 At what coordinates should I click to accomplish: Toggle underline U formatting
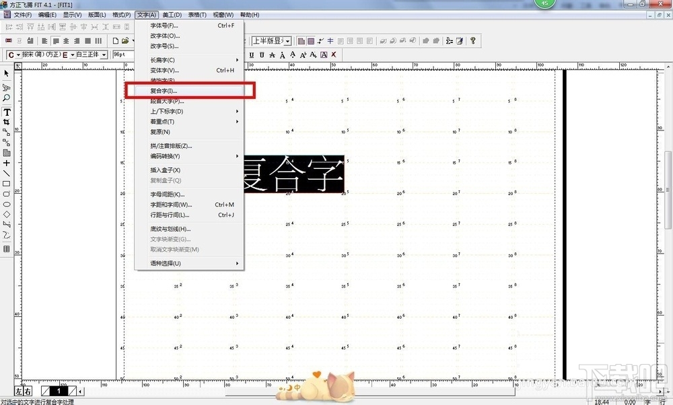[252, 54]
